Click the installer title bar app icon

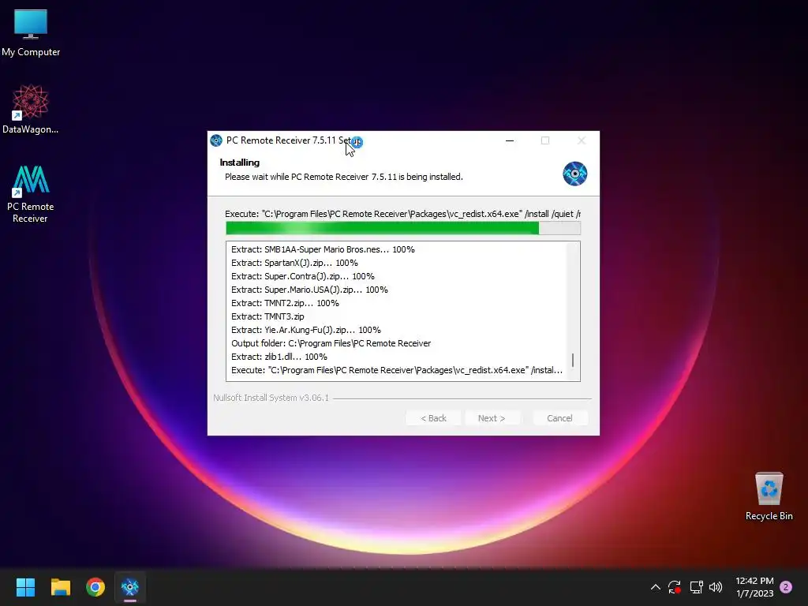216,140
